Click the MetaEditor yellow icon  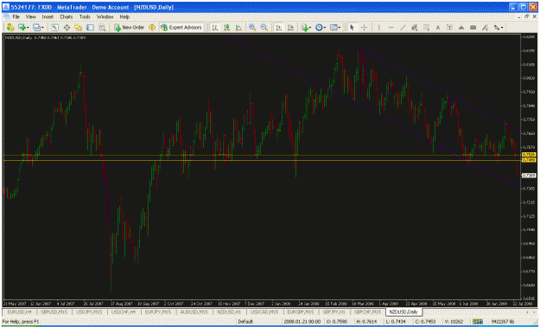(x=152, y=28)
